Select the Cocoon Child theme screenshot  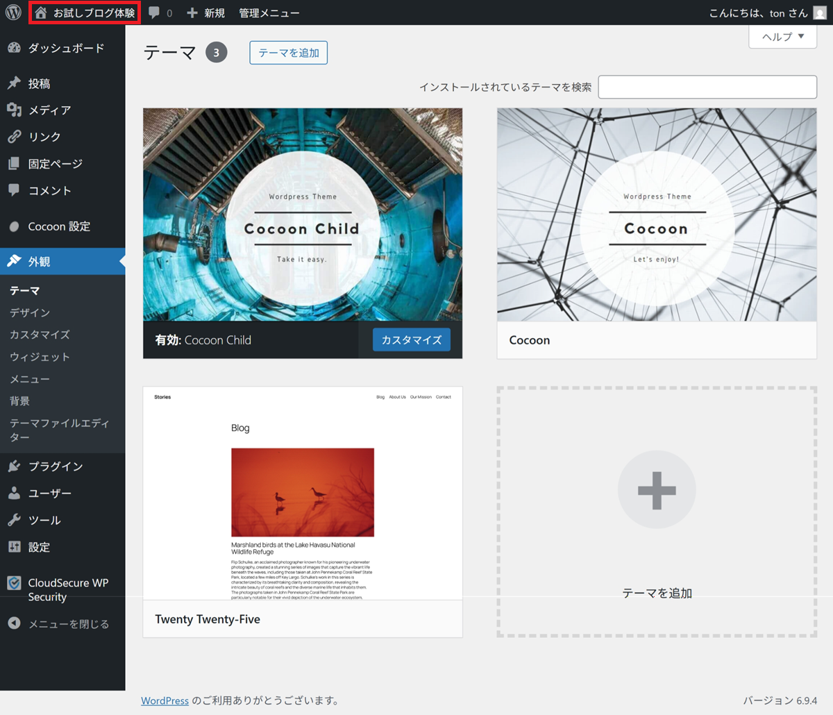pyautogui.click(x=303, y=214)
